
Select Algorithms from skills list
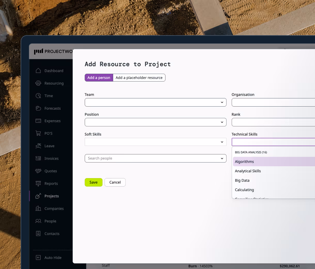click(x=274, y=162)
